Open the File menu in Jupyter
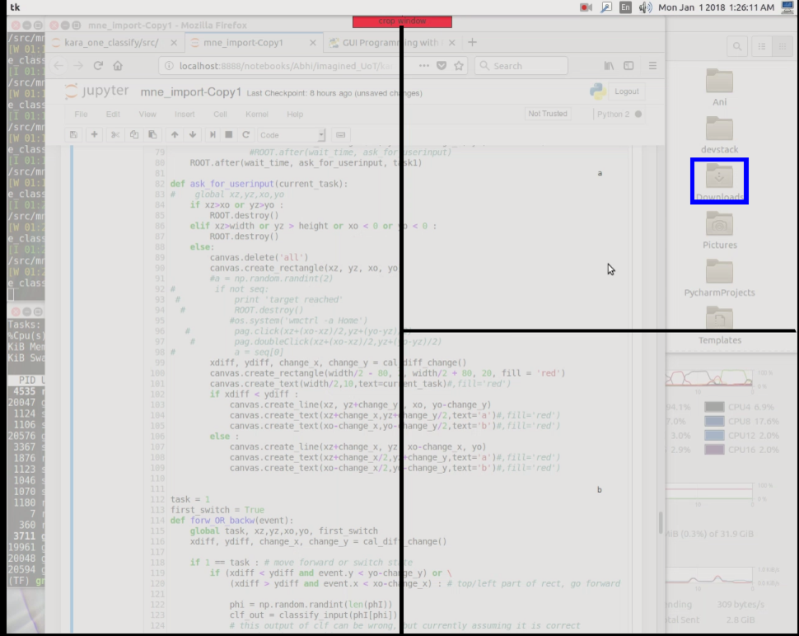Image resolution: width=799 pixels, height=636 pixels. pyautogui.click(x=81, y=115)
